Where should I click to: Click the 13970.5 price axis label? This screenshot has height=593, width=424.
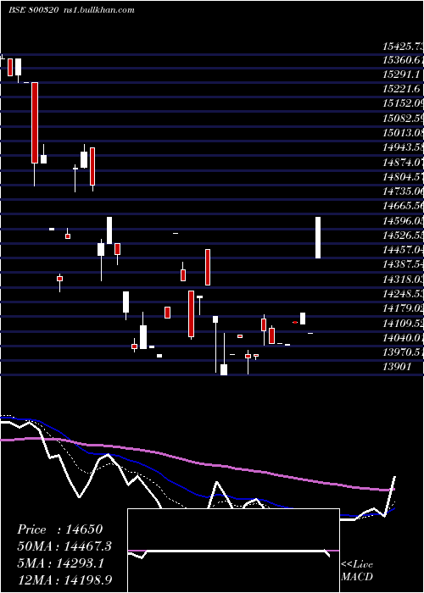403,352
